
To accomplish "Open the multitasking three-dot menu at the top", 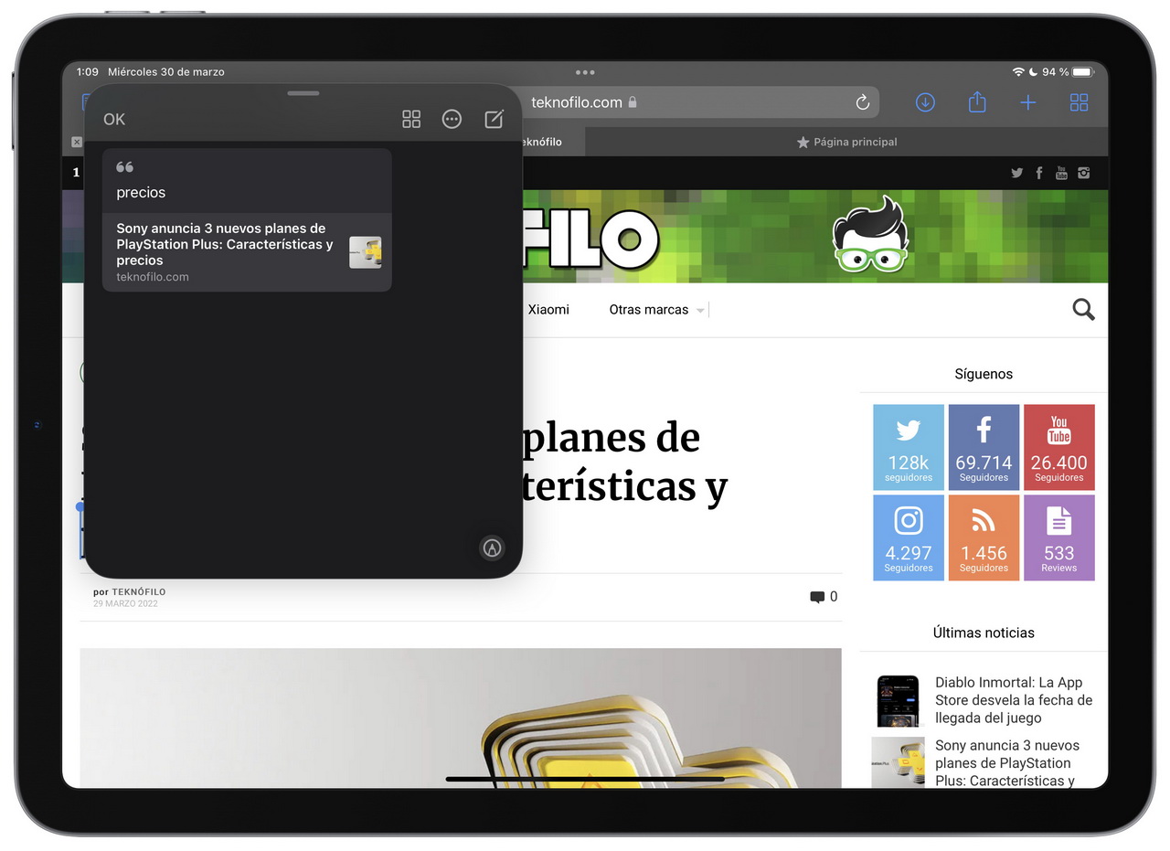I will [x=585, y=72].
